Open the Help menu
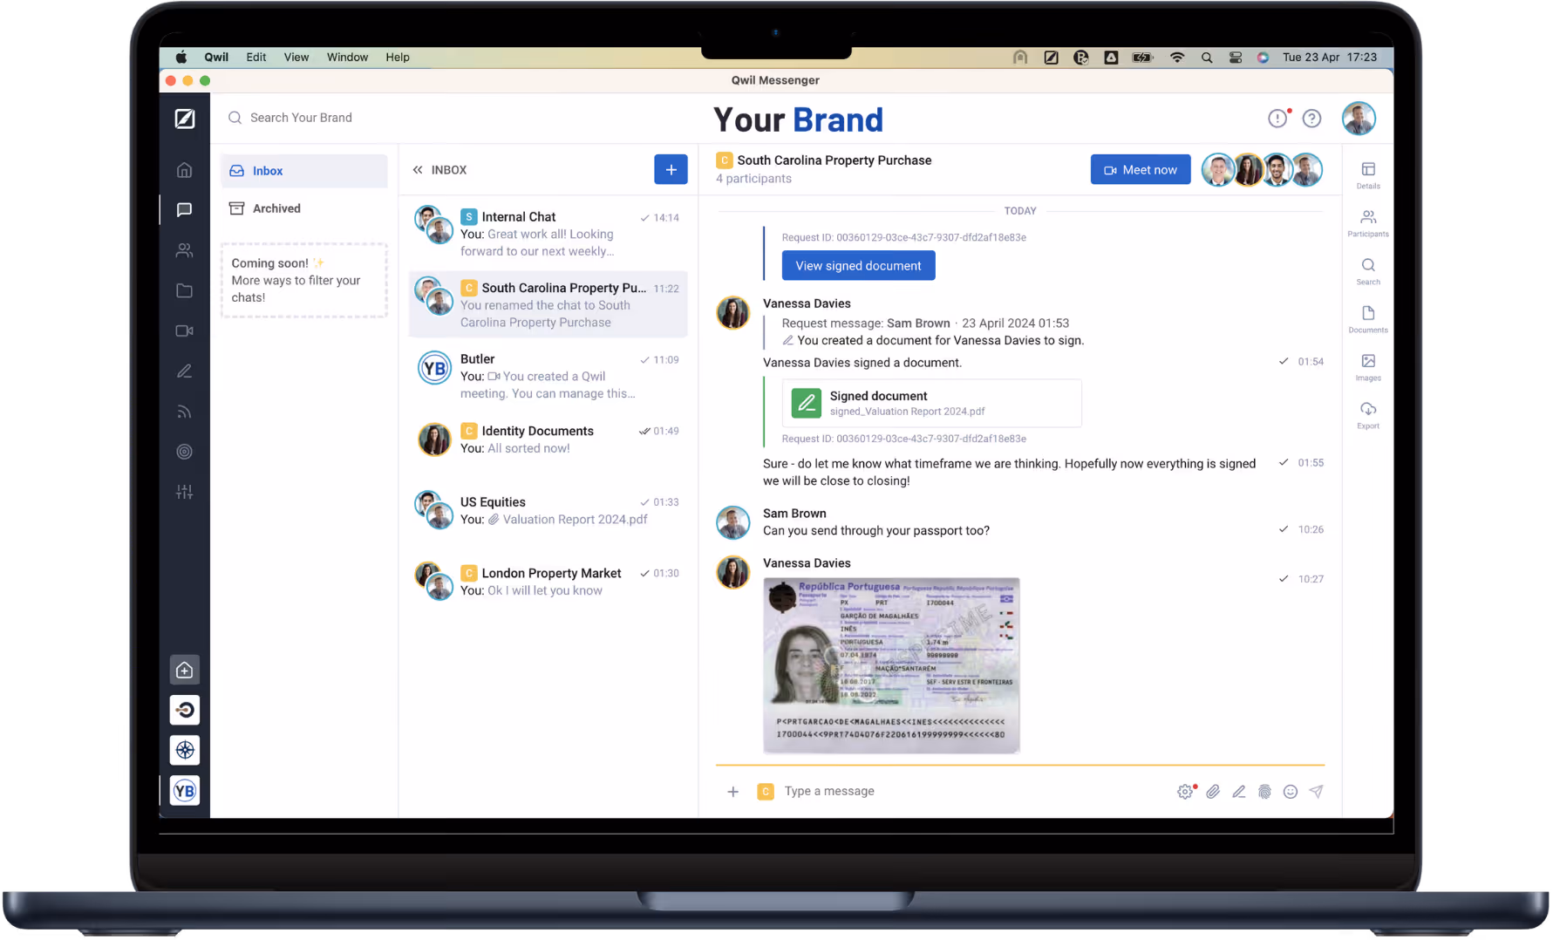The image size is (1553, 940). pos(398,58)
